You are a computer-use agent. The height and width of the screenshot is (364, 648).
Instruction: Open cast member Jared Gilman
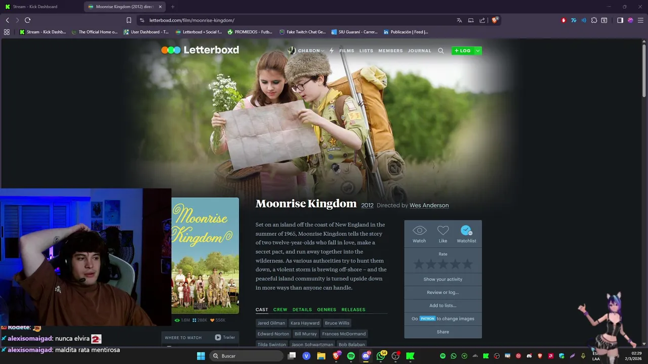[271, 323]
